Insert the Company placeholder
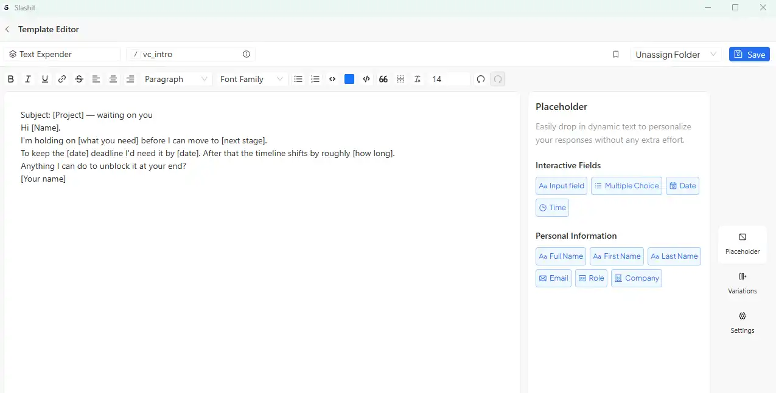This screenshot has height=393, width=776. [636, 278]
